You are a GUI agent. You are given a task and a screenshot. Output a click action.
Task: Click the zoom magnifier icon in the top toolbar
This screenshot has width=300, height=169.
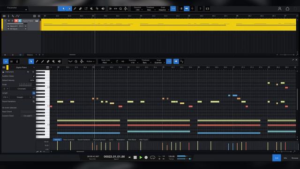120,8
